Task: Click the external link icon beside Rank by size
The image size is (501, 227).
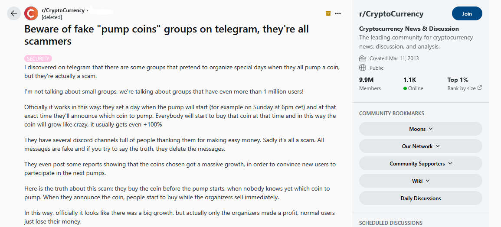Action: tap(480, 88)
